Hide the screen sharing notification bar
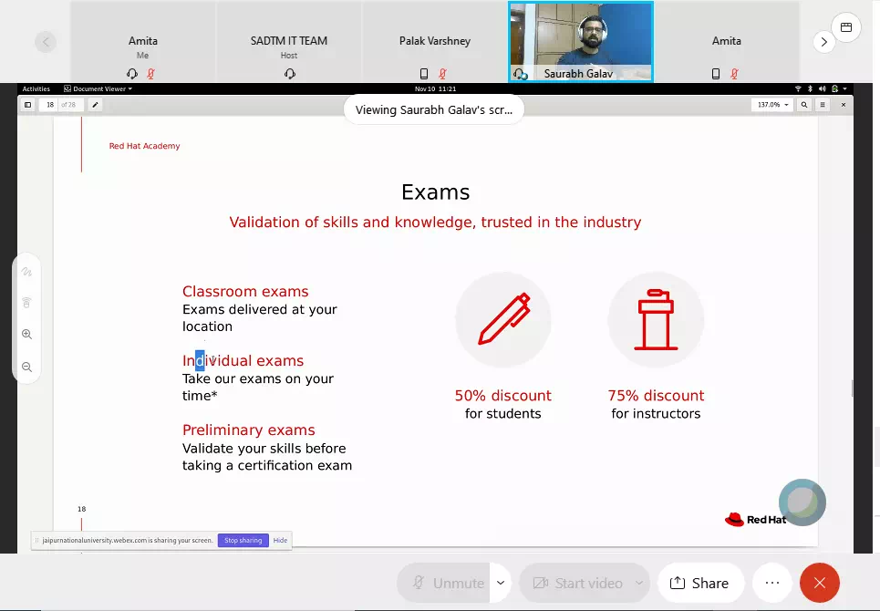 click(x=280, y=540)
